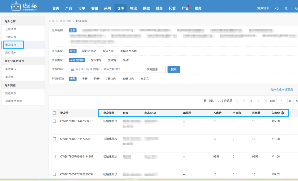
Task: Go to last page arrow
Action: (x=265, y=101)
